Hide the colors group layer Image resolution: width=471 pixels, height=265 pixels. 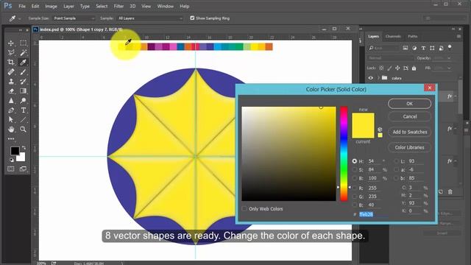pyautogui.click(x=371, y=78)
